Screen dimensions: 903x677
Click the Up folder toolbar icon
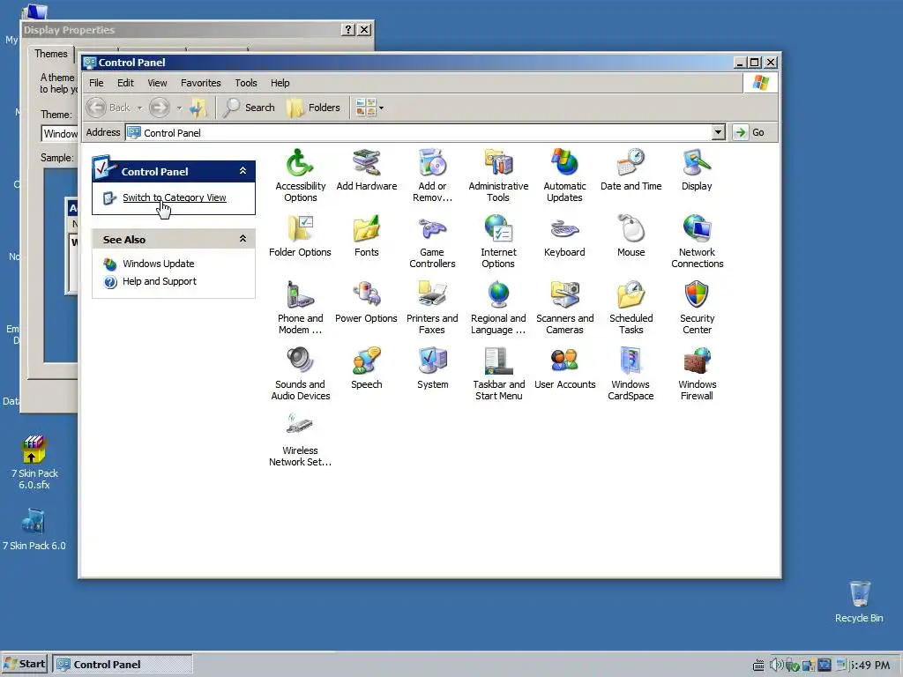pos(198,108)
